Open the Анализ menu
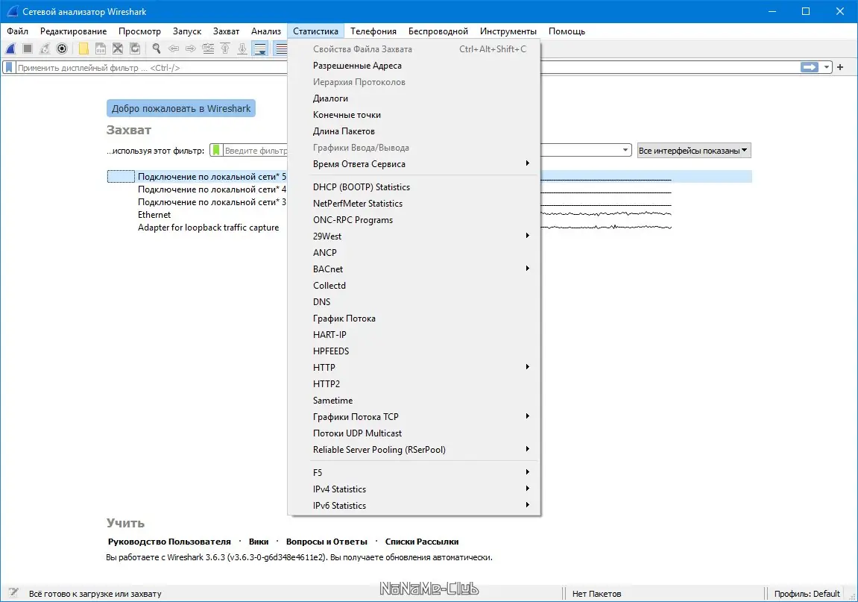The width and height of the screenshot is (858, 602). 266,31
